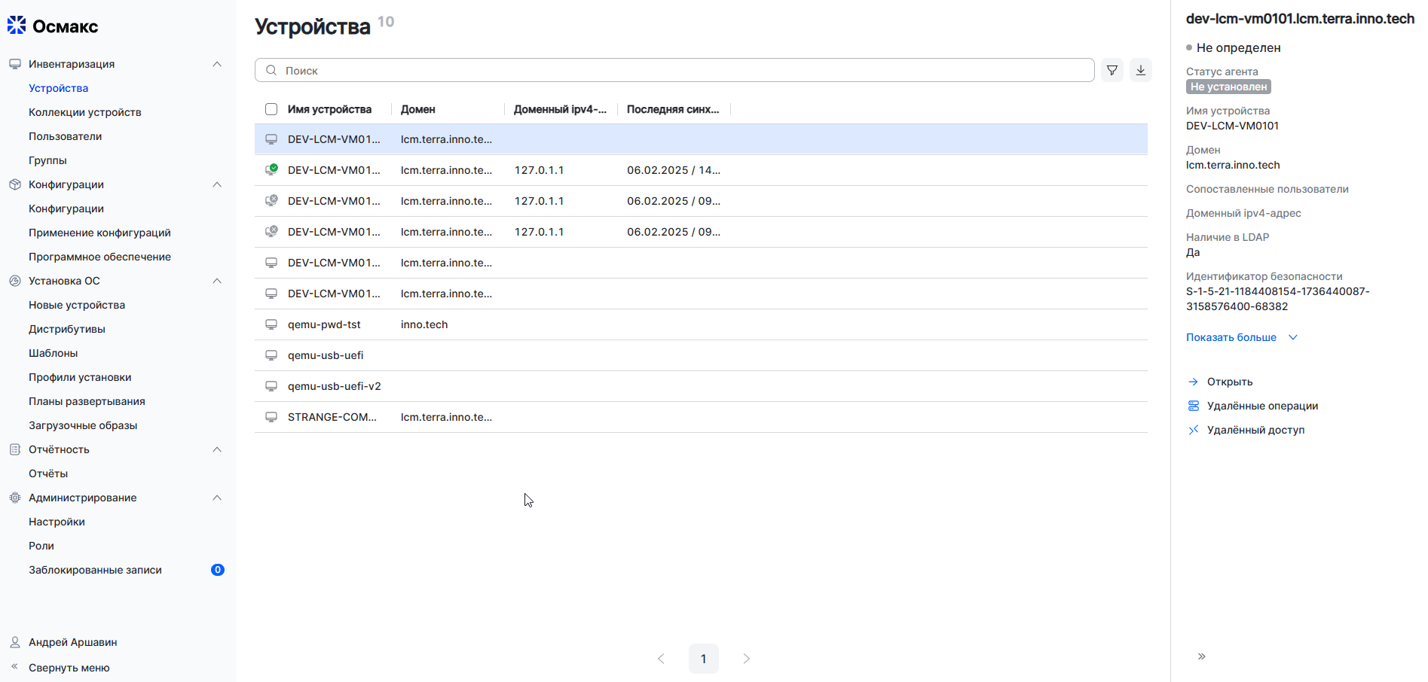Viewport: 1428px width, 682px height.
Task: Toggle the select-all checkbox in table header
Action: pos(271,109)
